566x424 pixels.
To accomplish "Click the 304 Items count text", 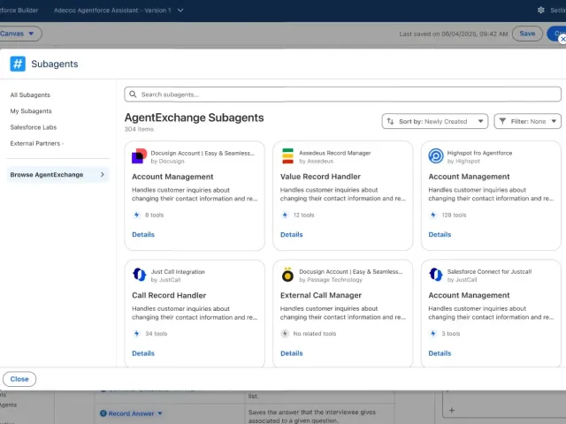I will (x=139, y=129).
